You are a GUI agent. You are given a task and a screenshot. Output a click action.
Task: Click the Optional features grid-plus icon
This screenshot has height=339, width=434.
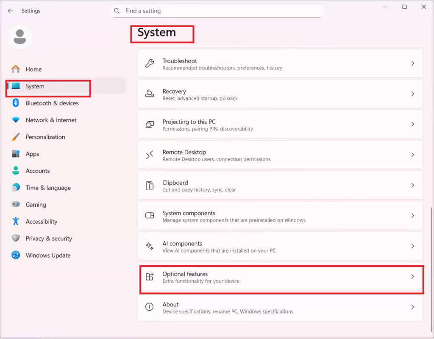pos(150,276)
